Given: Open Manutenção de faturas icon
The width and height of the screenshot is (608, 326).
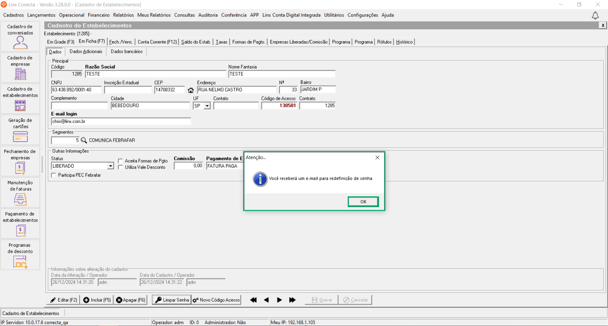Looking at the screenshot, I should [20, 199].
